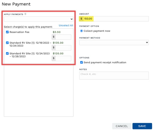The height and width of the screenshot is (130, 155).
Task: Click the Cancel button
Action: tap(122, 126)
